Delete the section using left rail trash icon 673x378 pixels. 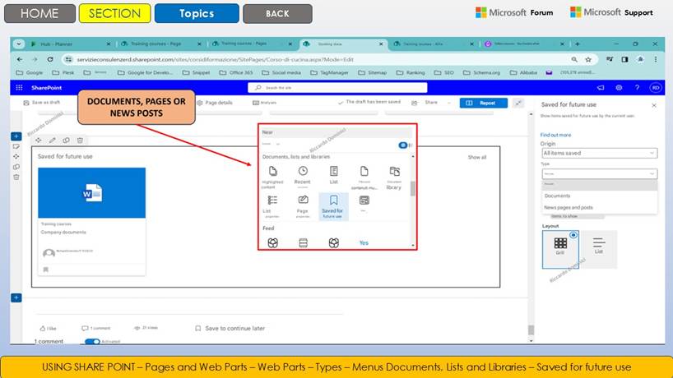pyautogui.click(x=16, y=177)
